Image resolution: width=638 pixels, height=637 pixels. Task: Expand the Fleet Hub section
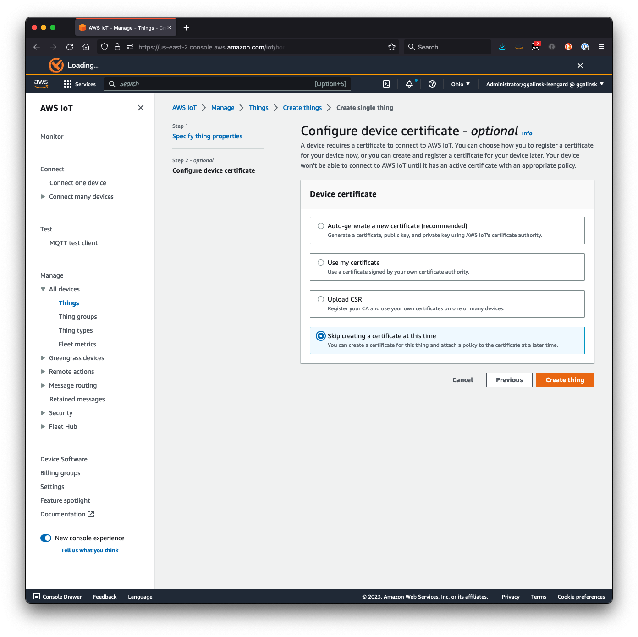coord(43,427)
